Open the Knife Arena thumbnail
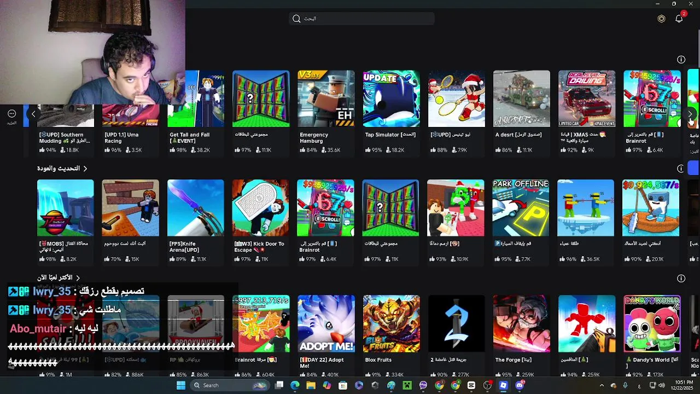This screenshot has width=700, height=394. (195, 208)
